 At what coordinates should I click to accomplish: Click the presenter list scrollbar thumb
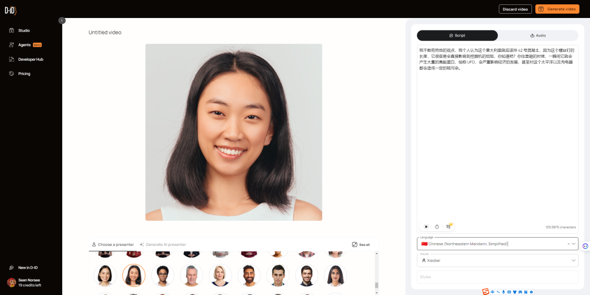click(376, 285)
